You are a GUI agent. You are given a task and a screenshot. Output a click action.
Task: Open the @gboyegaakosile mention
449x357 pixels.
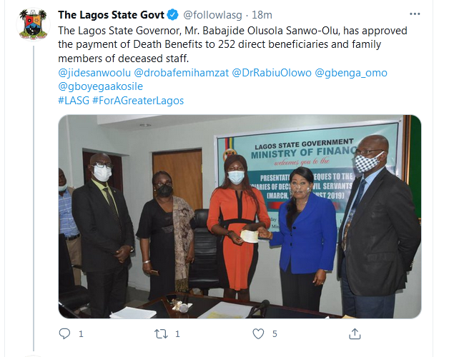point(101,86)
